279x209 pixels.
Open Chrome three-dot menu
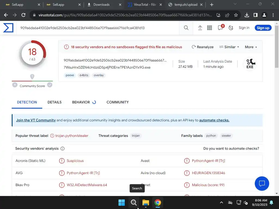(273, 15)
